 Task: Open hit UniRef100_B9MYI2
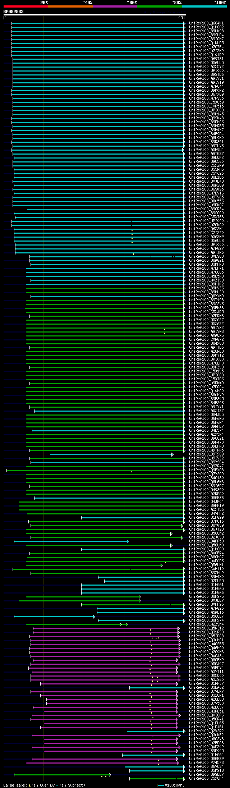(x=206, y=356)
